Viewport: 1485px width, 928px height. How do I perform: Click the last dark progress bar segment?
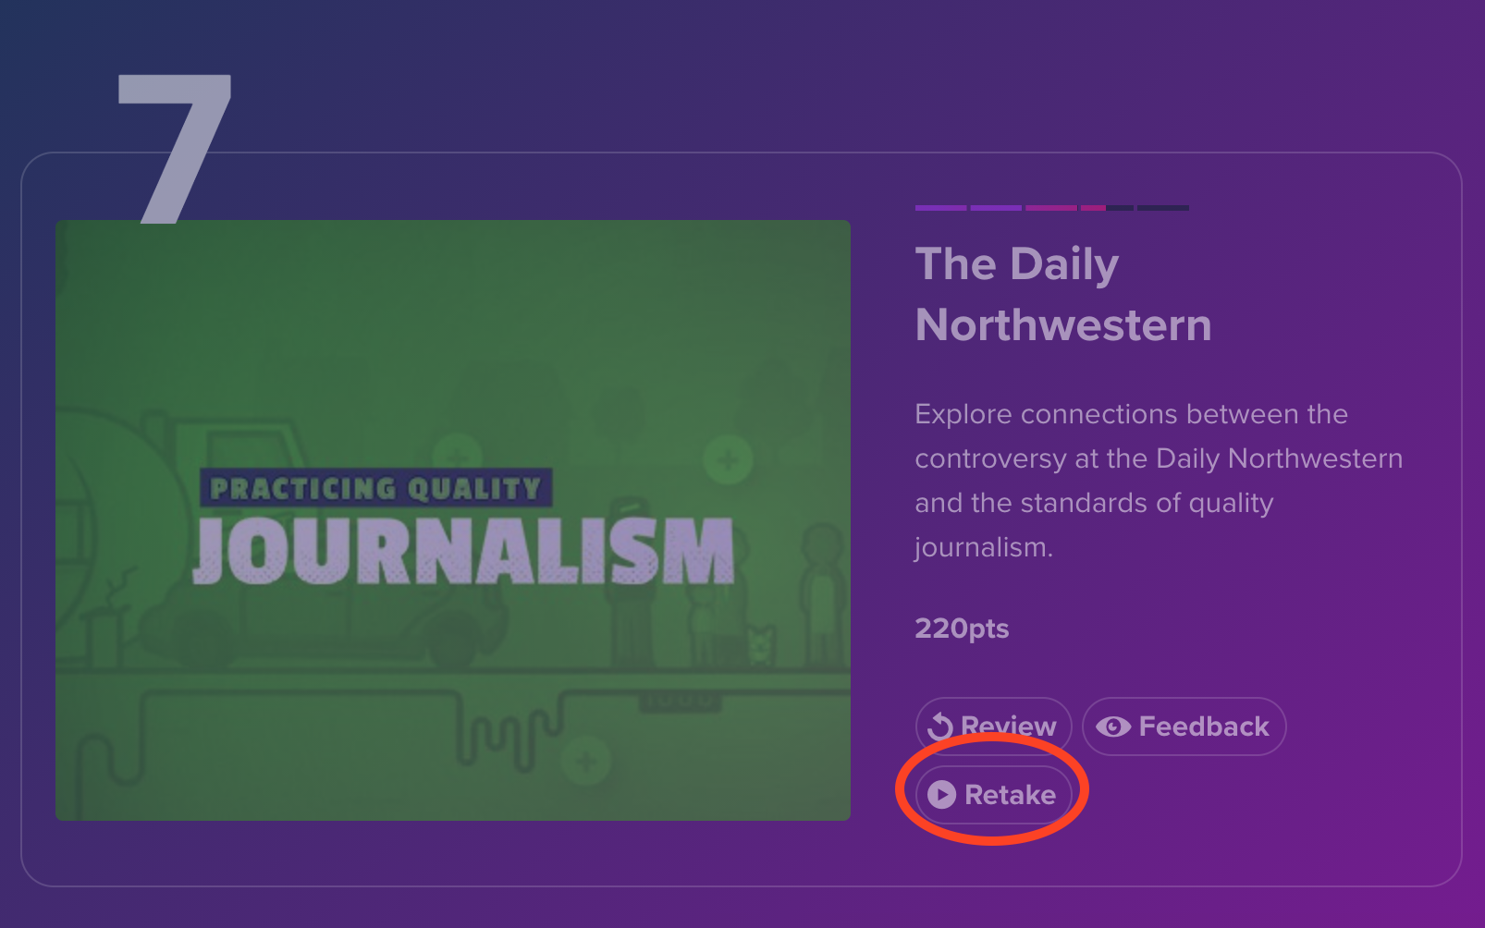(x=1162, y=208)
